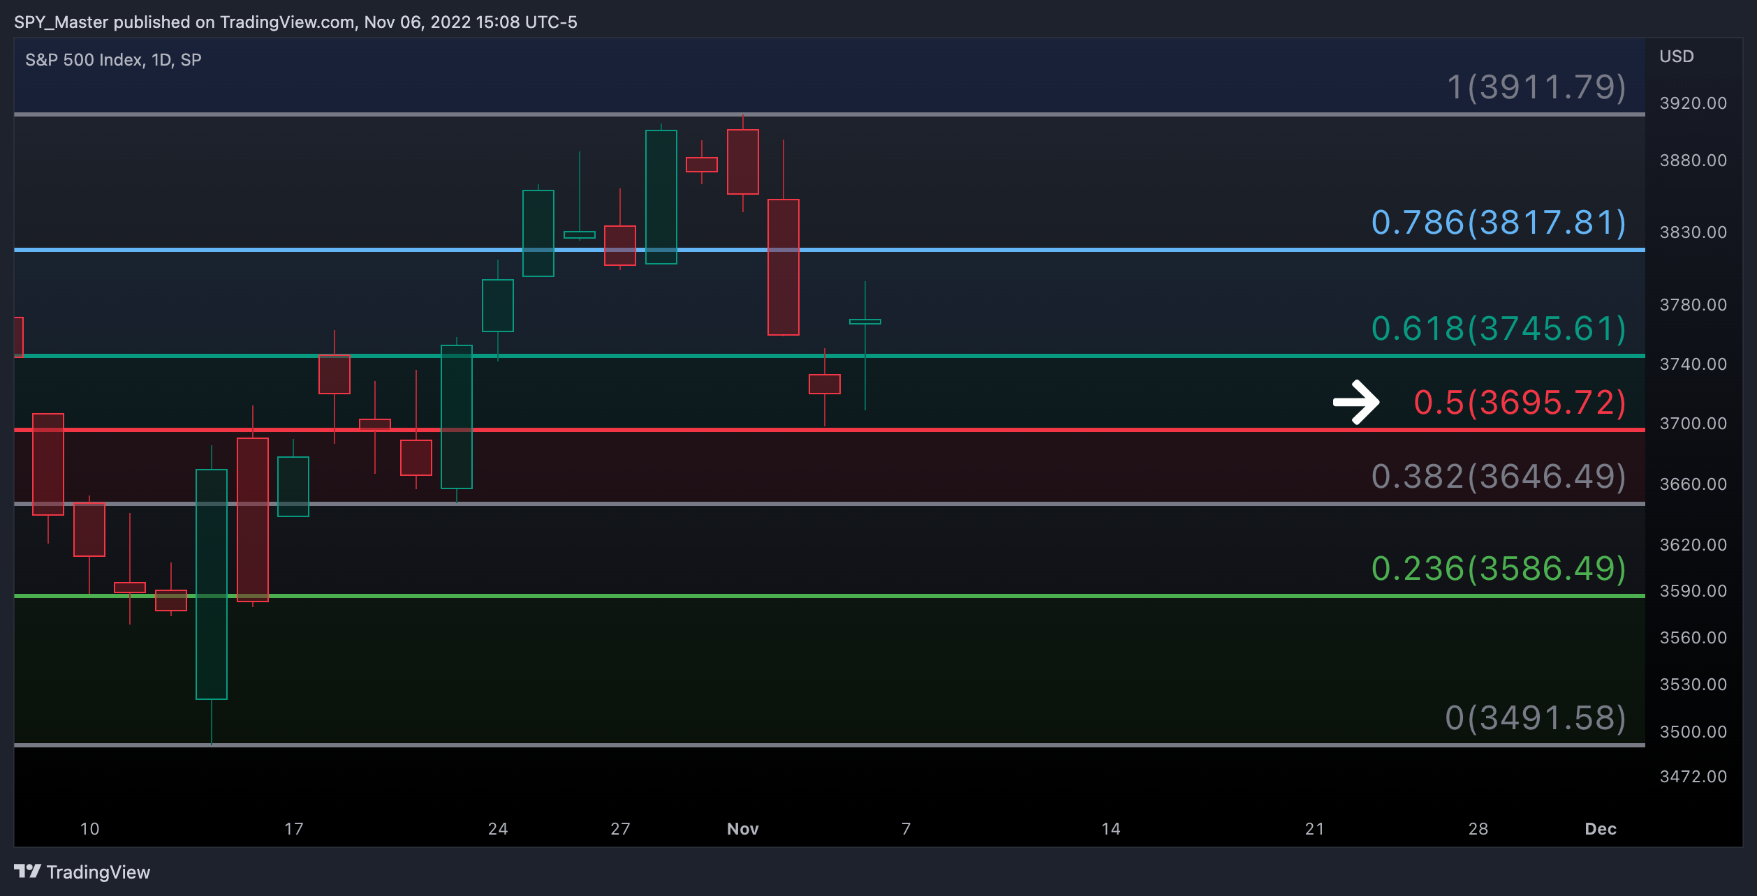The width and height of the screenshot is (1757, 896).
Task: Click the 27 date axis label
Action: pos(620,829)
